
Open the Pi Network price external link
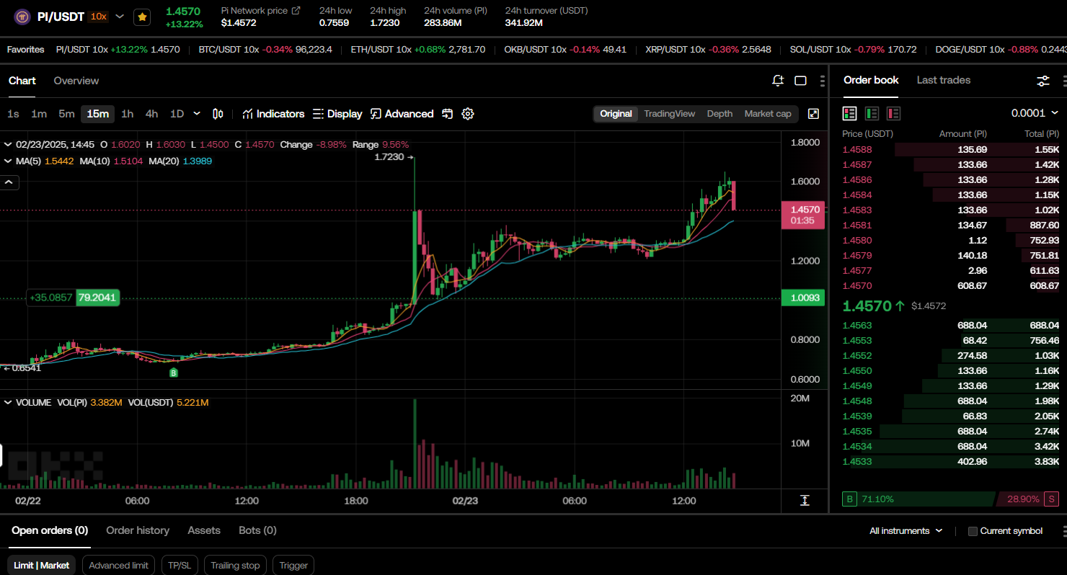coord(296,11)
